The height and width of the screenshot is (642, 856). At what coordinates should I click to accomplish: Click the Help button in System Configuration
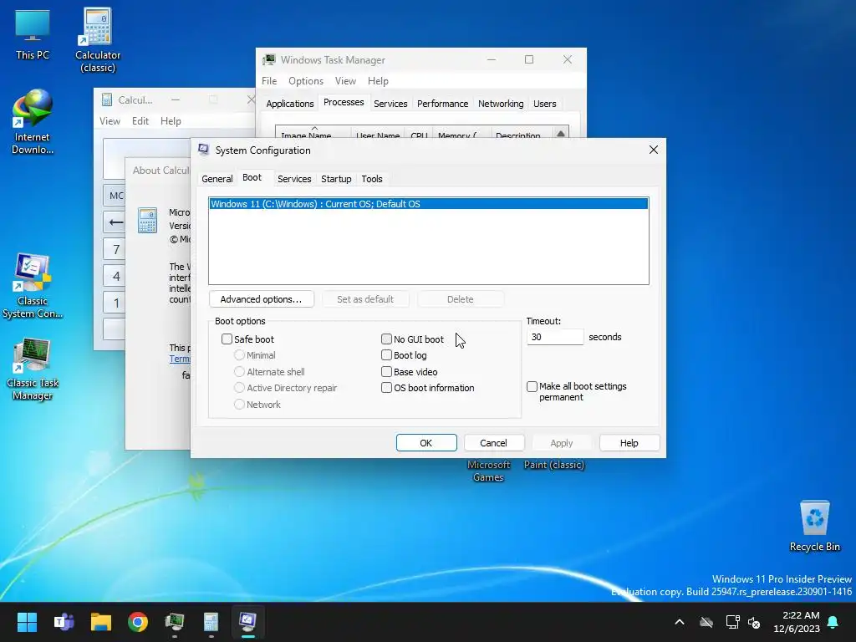pyautogui.click(x=629, y=443)
